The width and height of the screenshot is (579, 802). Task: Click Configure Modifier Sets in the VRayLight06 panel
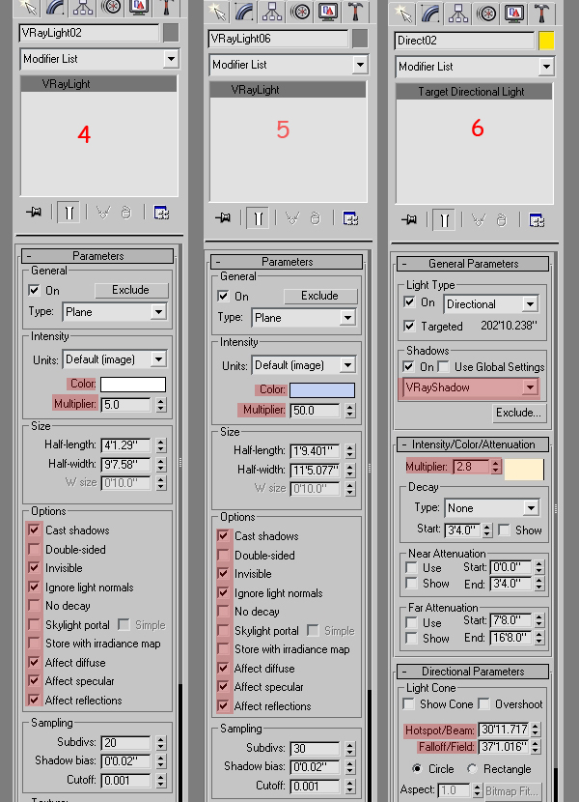pyautogui.click(x=350, y=218)
